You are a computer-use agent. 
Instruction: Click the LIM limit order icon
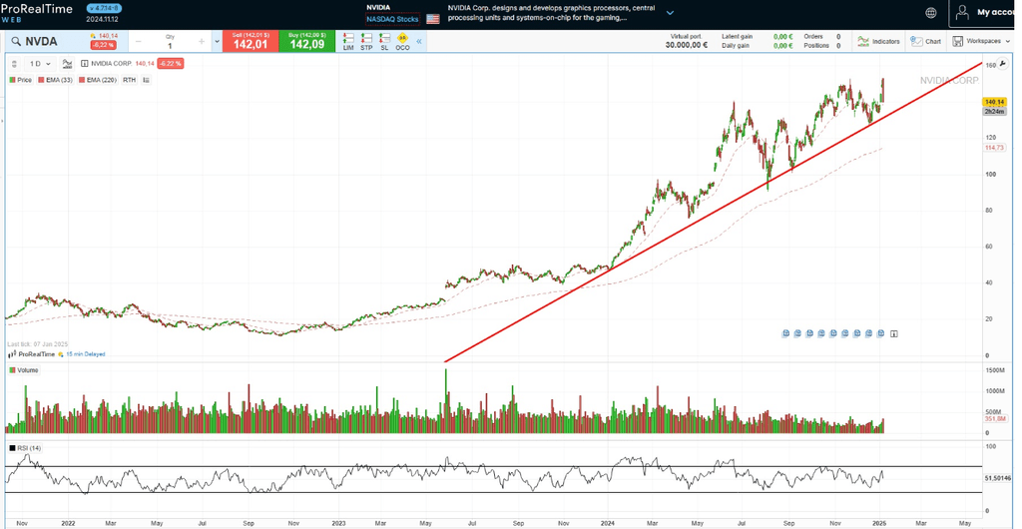348,41
